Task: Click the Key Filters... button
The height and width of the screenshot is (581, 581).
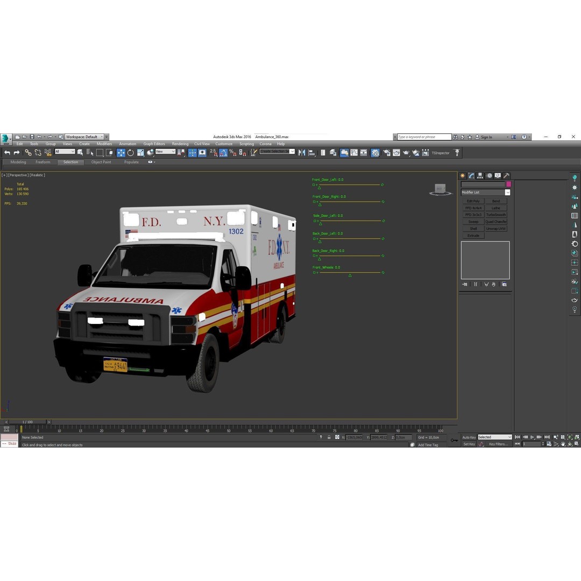Action: (x=498, y=444)
